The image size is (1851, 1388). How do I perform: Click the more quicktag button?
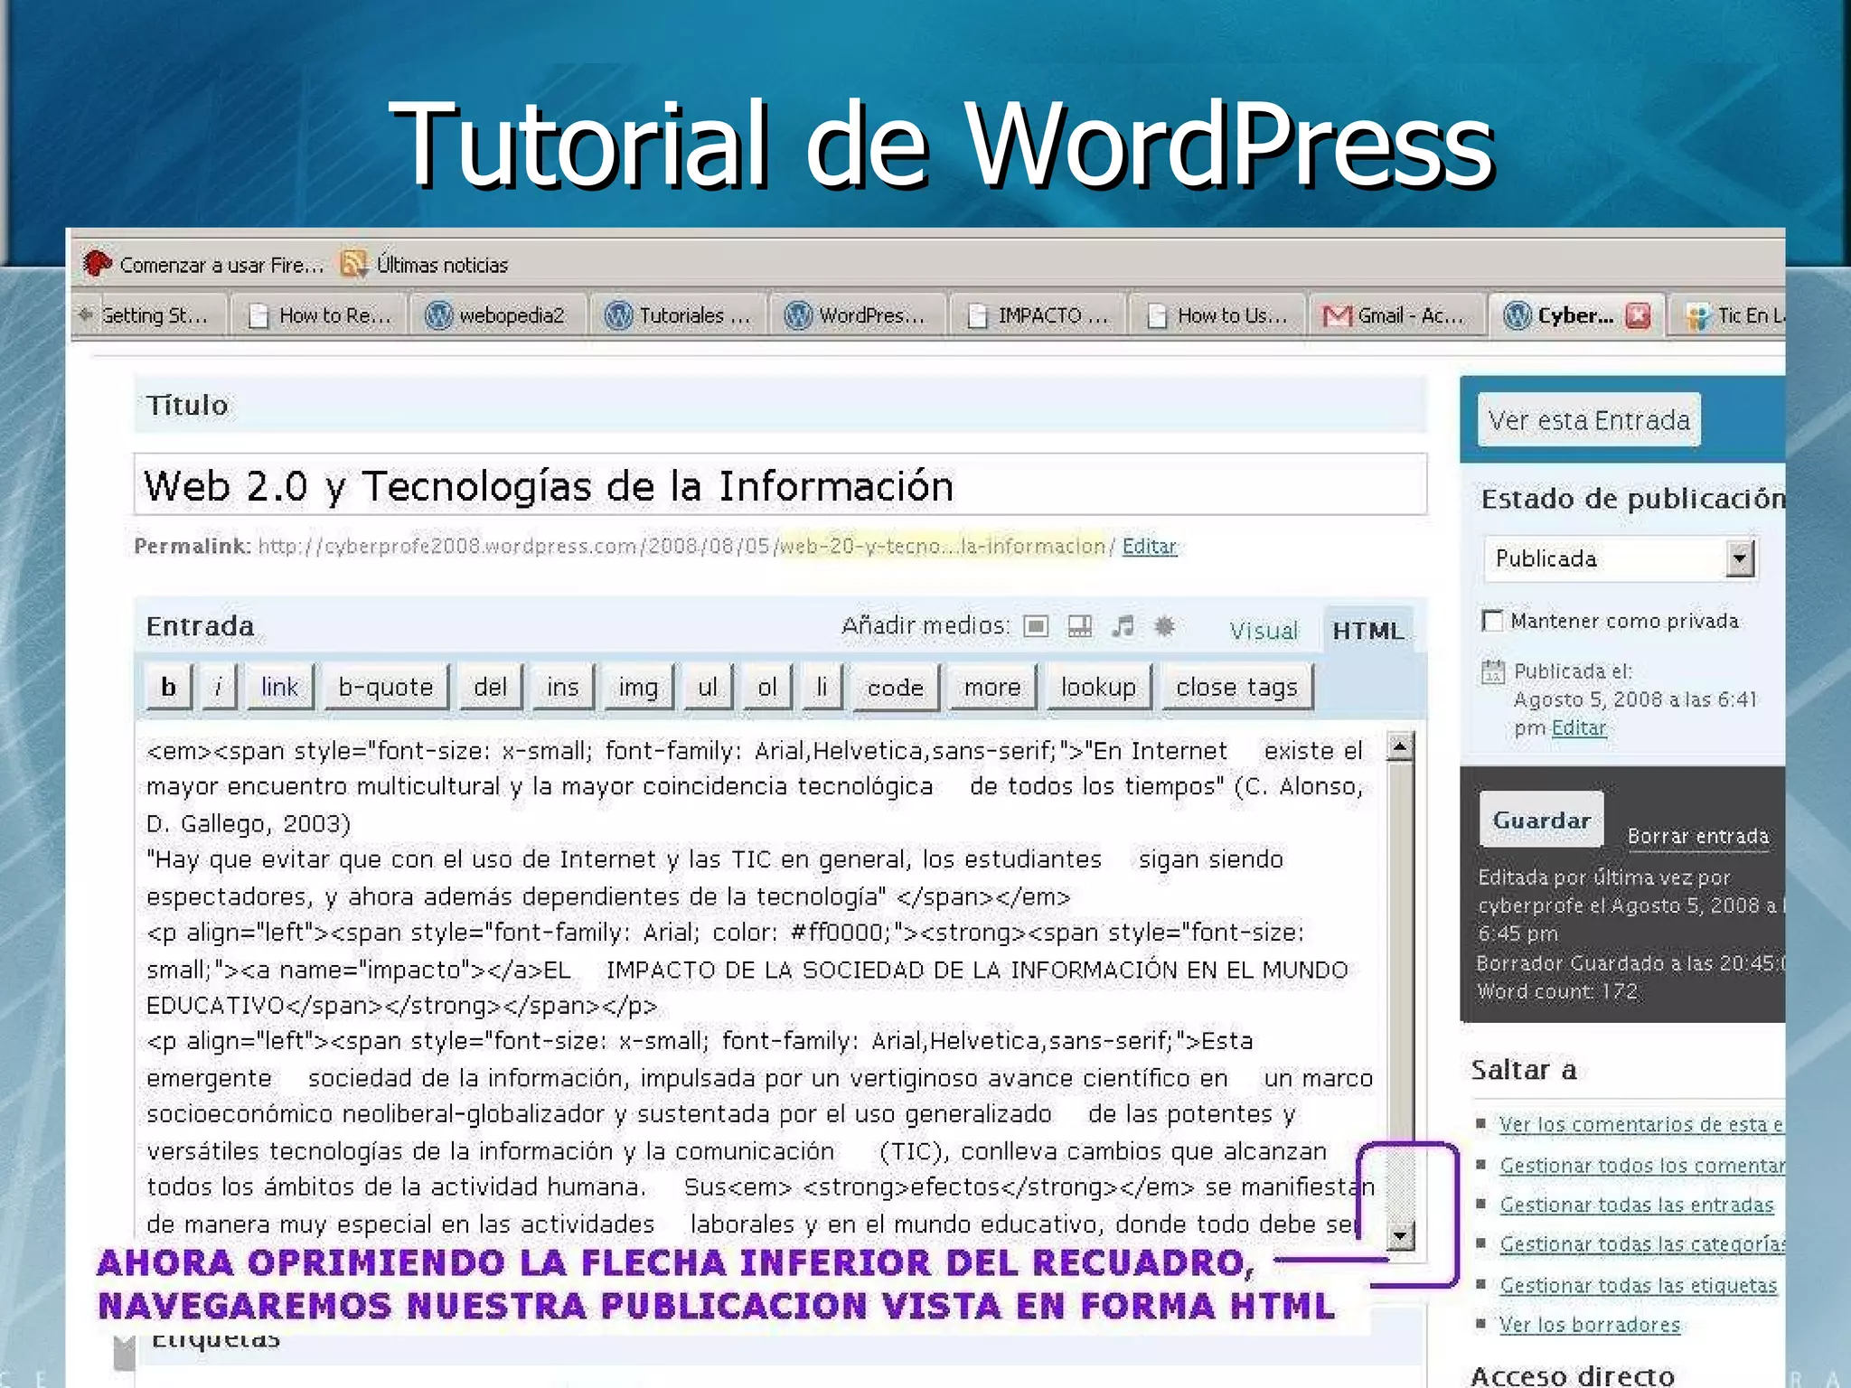[x=992, y=688]
